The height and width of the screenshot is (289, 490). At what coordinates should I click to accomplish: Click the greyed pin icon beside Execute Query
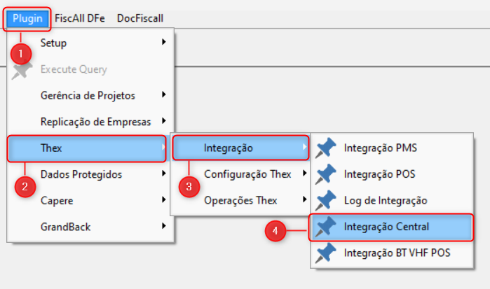point(23,69)
